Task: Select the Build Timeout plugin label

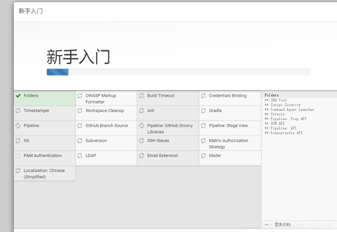Action: tap(160, 96)
